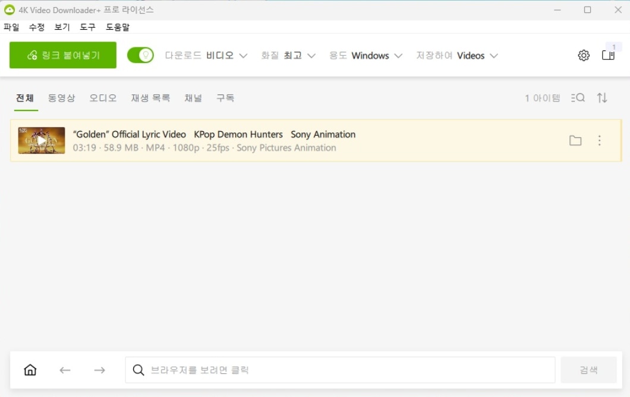This screenshot has height=397, width=630.
Task: Navigate back in the built-in browser
Action: pos(65,370)
